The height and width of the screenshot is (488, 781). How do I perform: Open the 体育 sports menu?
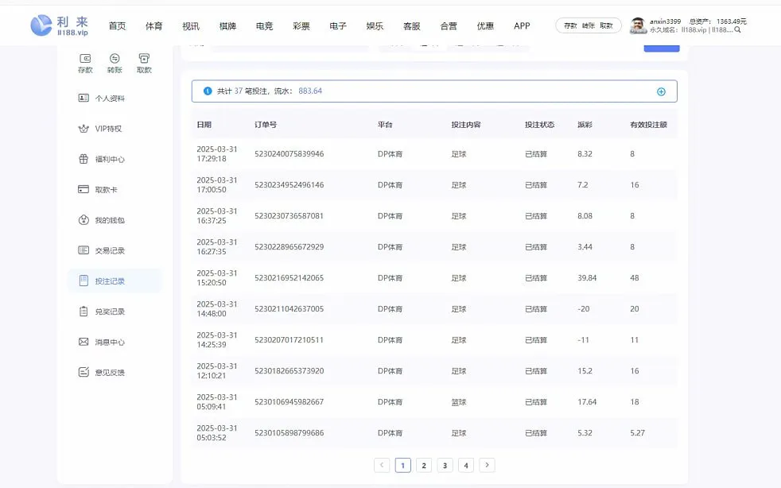coord(153,26)
